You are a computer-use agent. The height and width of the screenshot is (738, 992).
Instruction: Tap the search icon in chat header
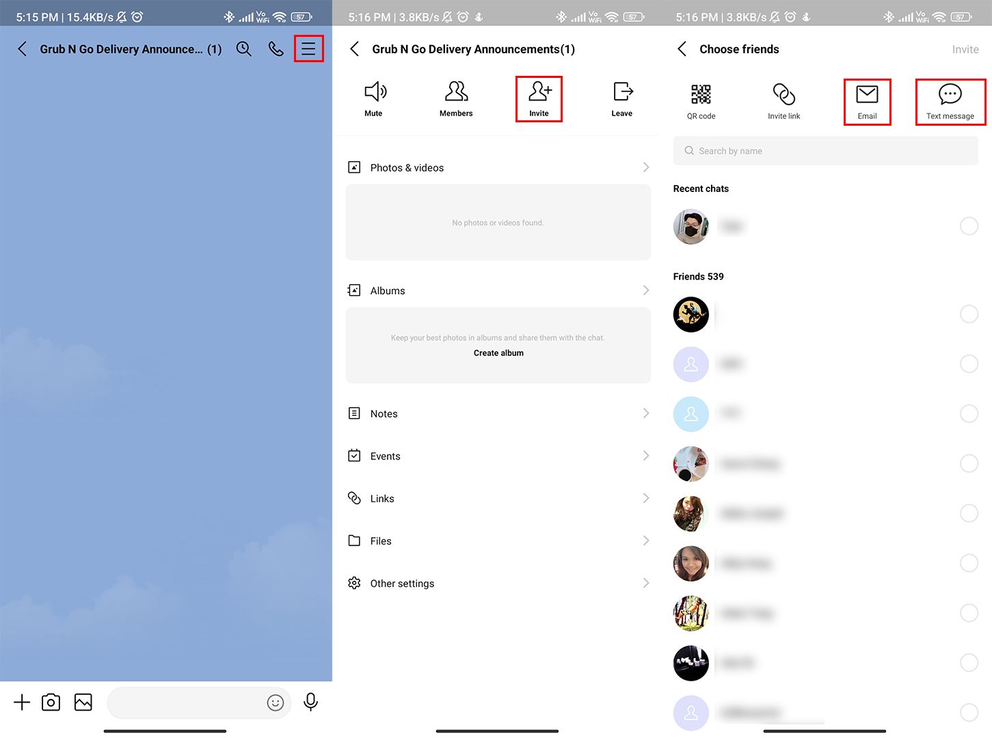pyautogui.click(x=244, y=49)
